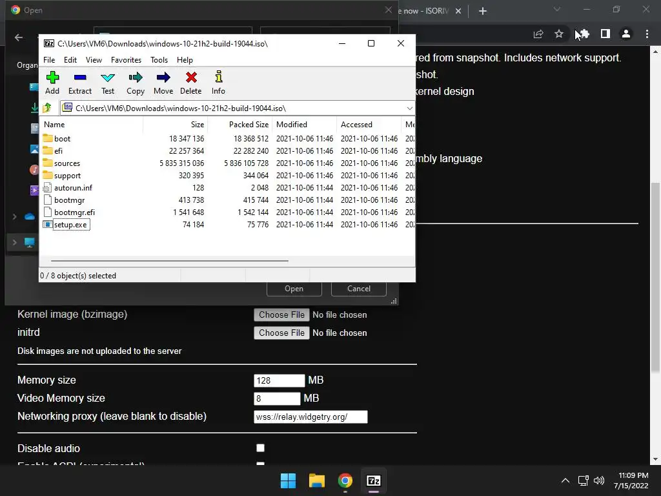The height and width of the screenshot is (496, 661).
Task: Click Open button in file dialog
Action: pos(294,289)
